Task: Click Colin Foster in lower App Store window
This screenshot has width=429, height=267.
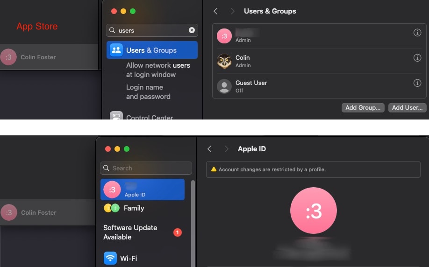Action: tap(39, 212)
